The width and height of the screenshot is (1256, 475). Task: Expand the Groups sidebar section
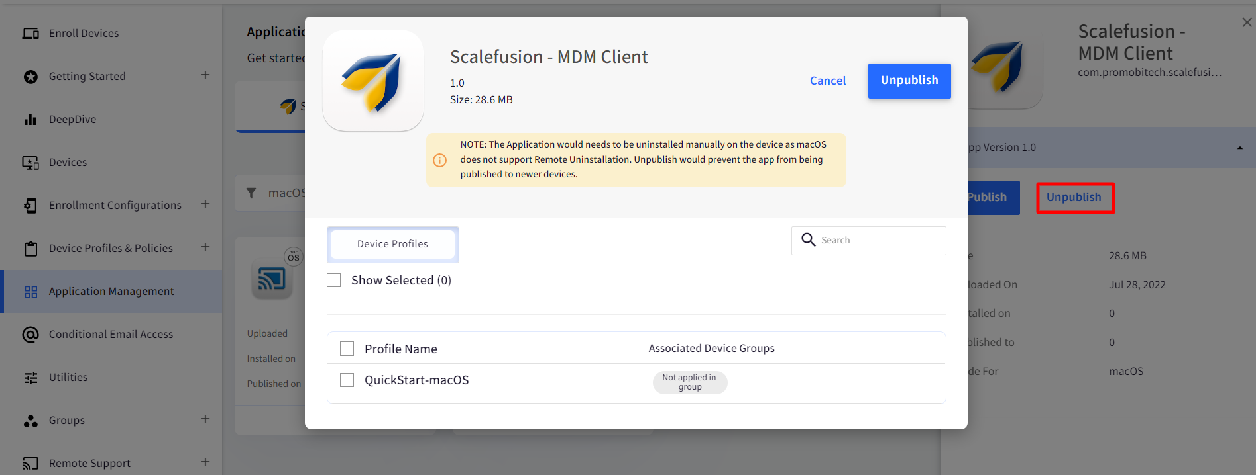click(205, 419)
